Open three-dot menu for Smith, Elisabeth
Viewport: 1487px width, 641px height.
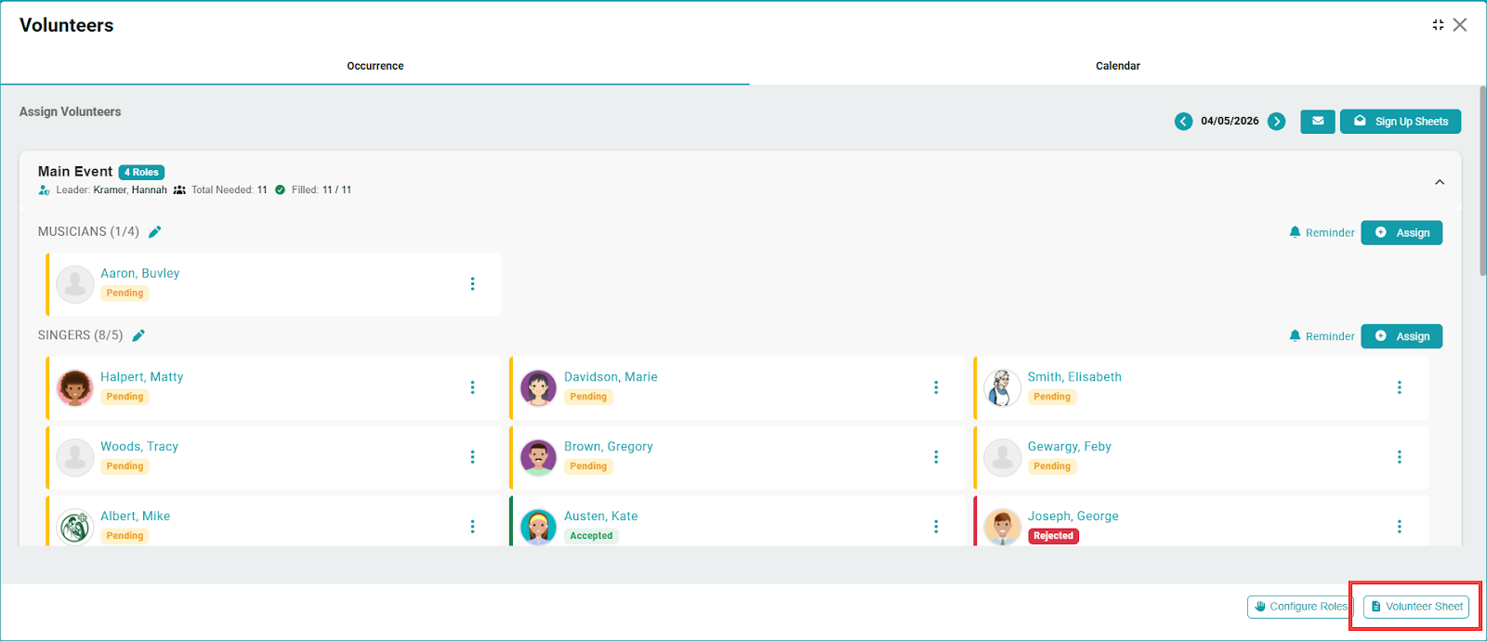pos(1399,387)
